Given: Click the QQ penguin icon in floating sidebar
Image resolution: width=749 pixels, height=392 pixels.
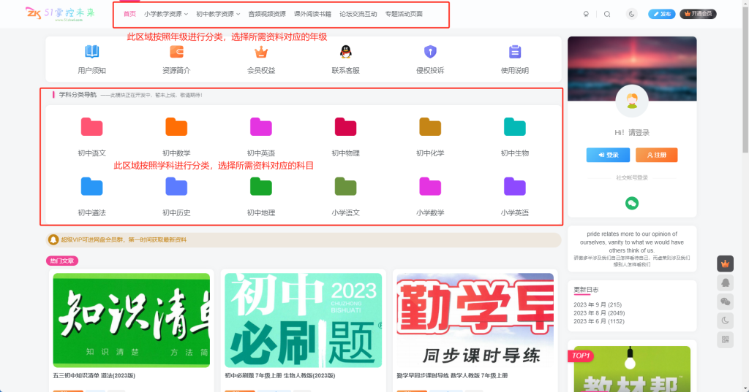Looking at the screenshot, I should coord(725,283).
